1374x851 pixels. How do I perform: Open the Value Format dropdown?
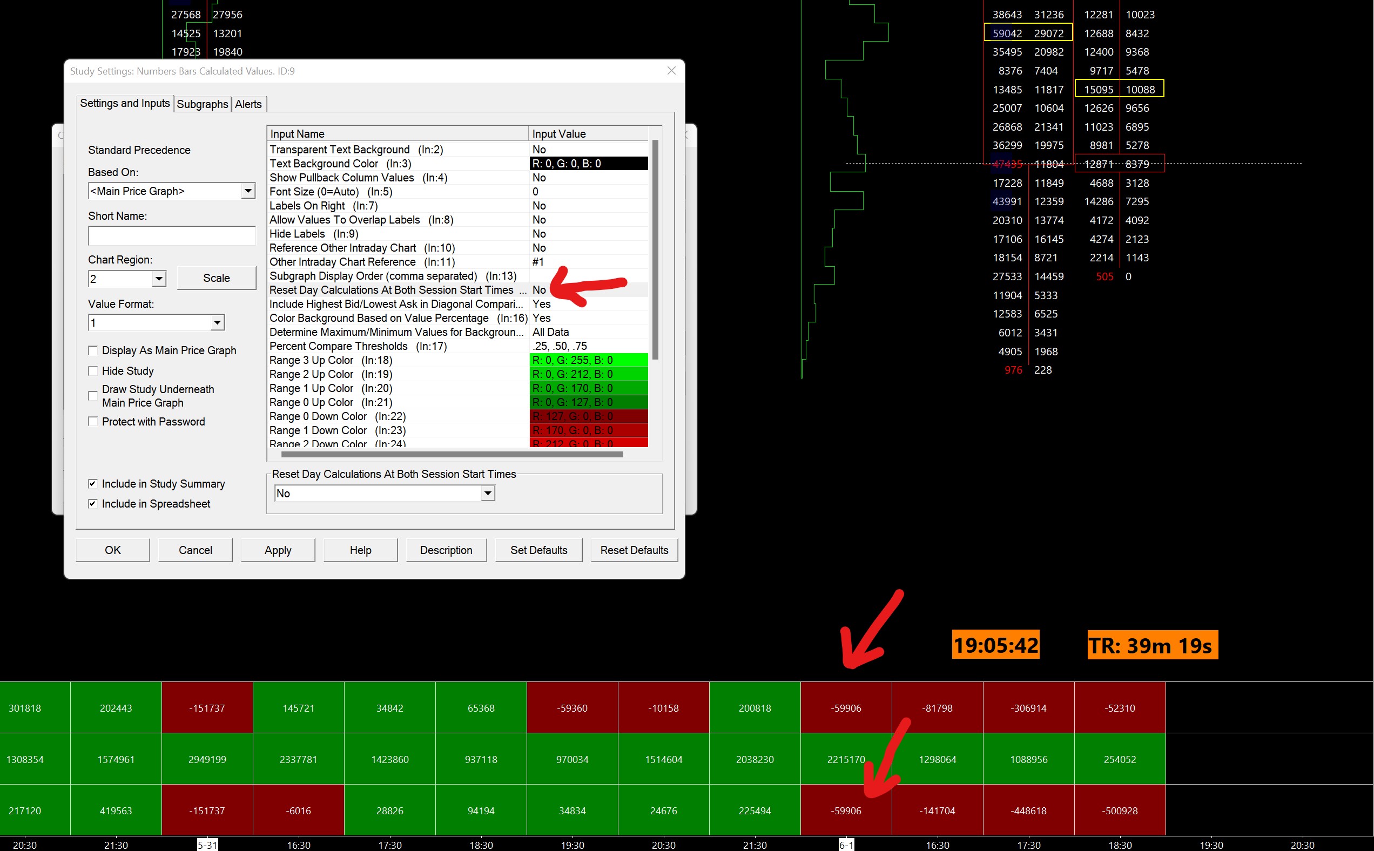(217, 323)
